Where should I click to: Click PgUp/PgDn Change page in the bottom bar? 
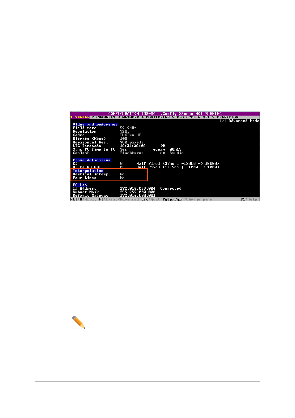point(187,200)
